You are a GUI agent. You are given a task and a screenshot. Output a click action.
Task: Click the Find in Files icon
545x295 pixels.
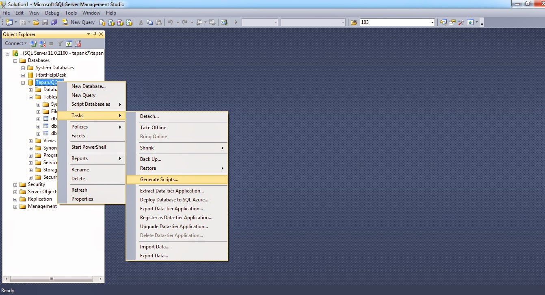point(354,22)
